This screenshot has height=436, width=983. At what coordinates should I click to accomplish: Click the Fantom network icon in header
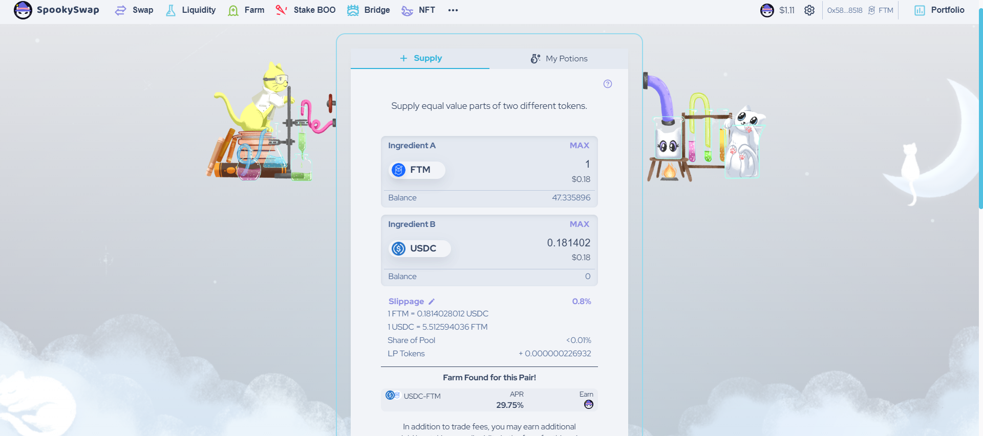point(871,10)
